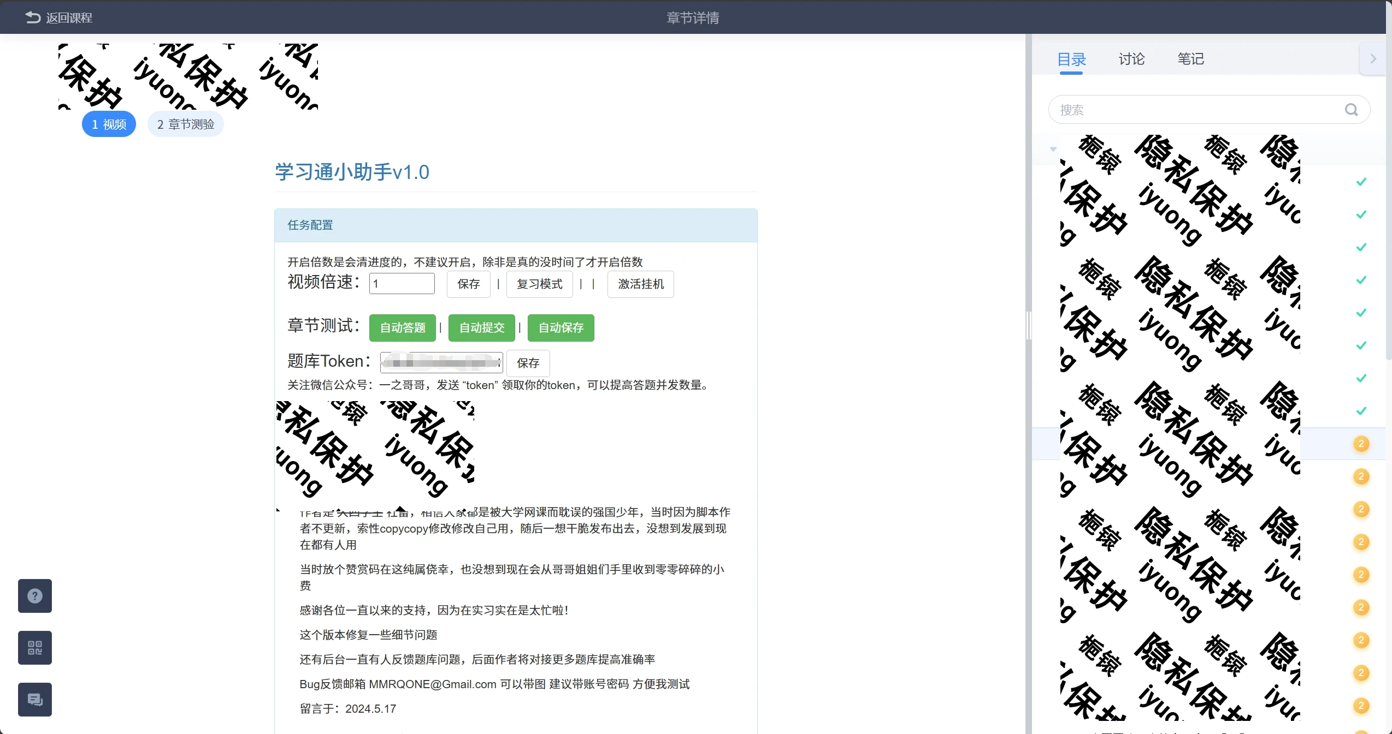The height and width of the screenshot is (734, 1392).
Task: Select the 2 章节测验 chapter test tag
Action: click(185, 124)
